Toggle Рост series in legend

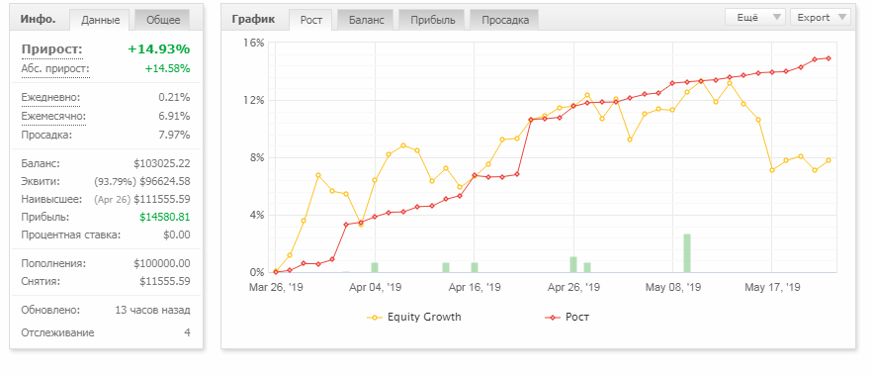(x=567, y=317)
